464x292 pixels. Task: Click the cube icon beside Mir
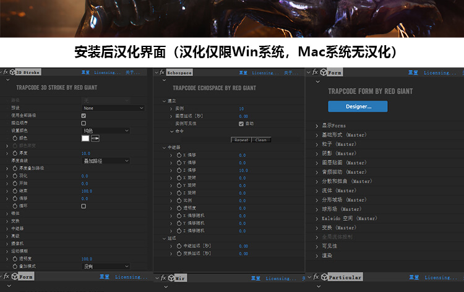(x=171, y=278)
